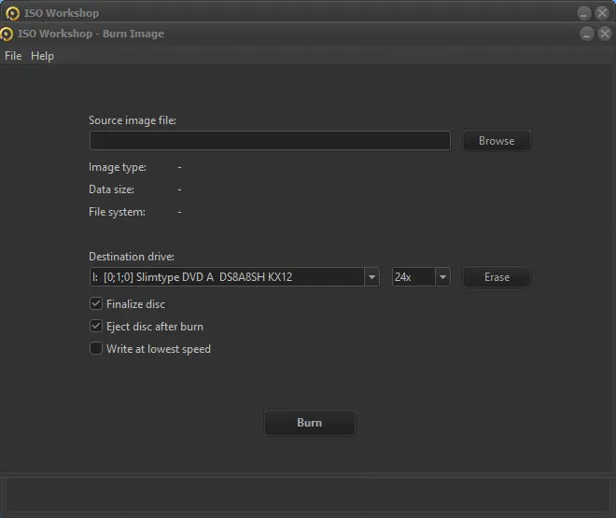Viewport: 616px width, 518px height.
Task: Enable Write at lowest speed checkbox
Action: click(x=96, y=348)
